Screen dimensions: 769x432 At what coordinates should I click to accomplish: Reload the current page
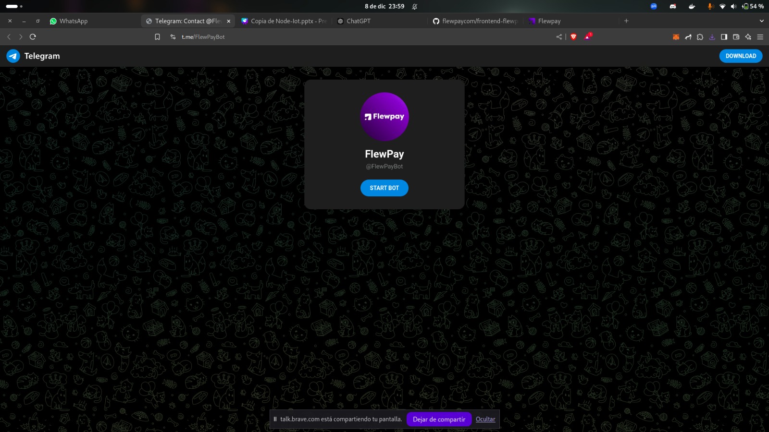pyautogui.click(x=33, y=37)
